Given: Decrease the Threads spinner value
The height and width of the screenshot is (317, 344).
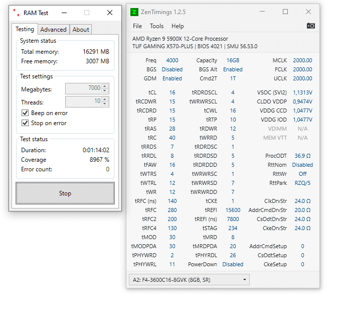Looking at the screenshot, I should (x=105, y=104).
